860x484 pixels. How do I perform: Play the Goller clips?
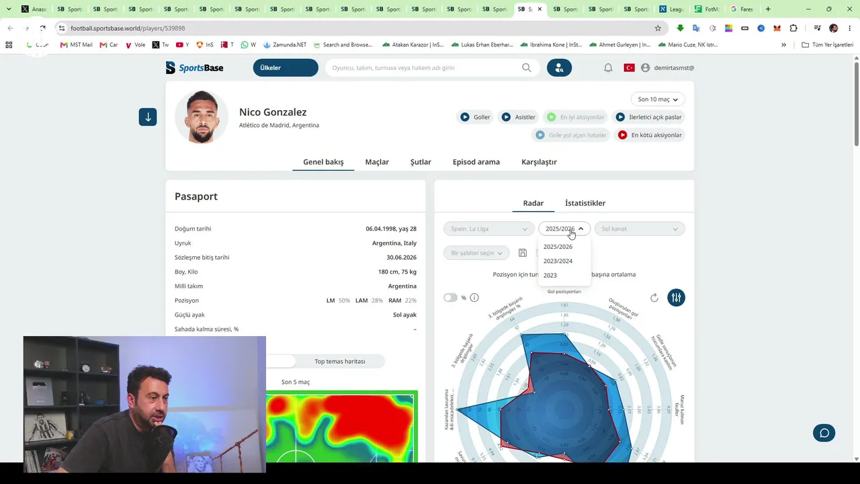coord(474,117)
